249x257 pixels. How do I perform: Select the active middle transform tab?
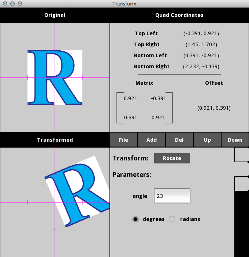241,169
